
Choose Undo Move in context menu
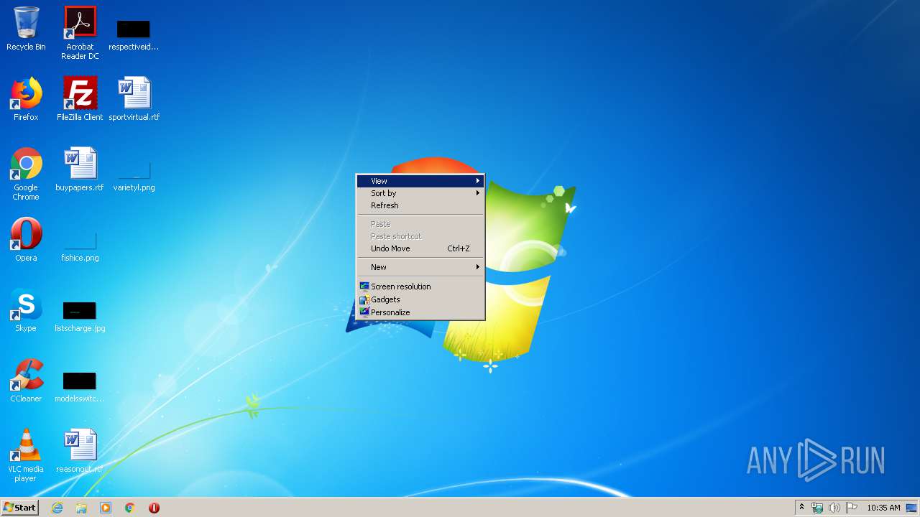(x=420, y=248)
